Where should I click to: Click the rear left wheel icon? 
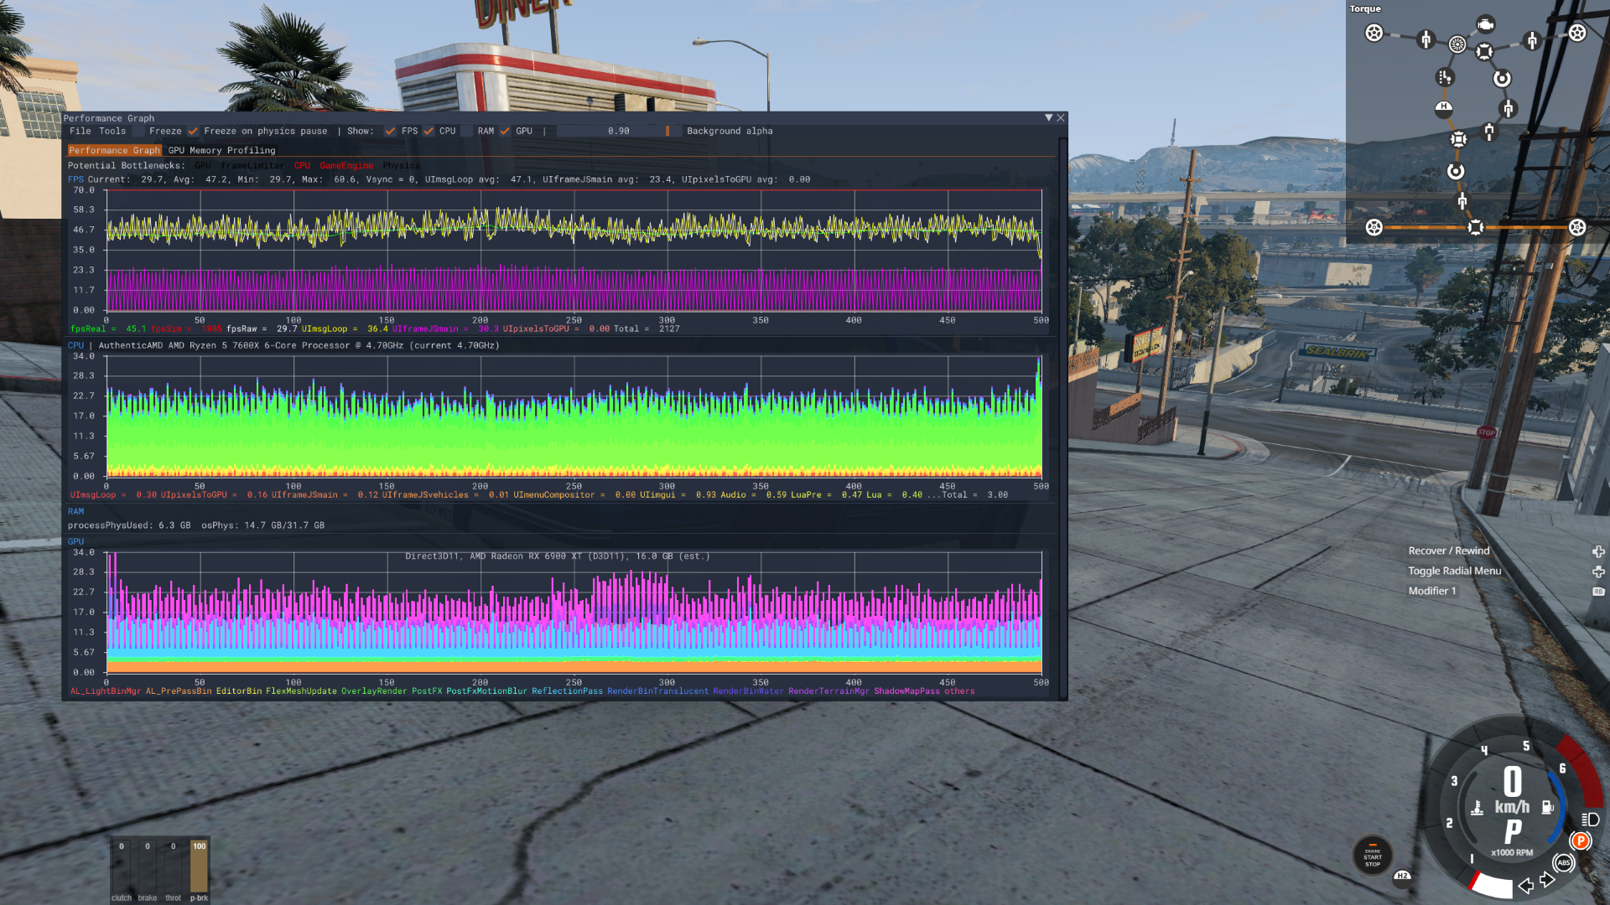[x=1374, y=227]
